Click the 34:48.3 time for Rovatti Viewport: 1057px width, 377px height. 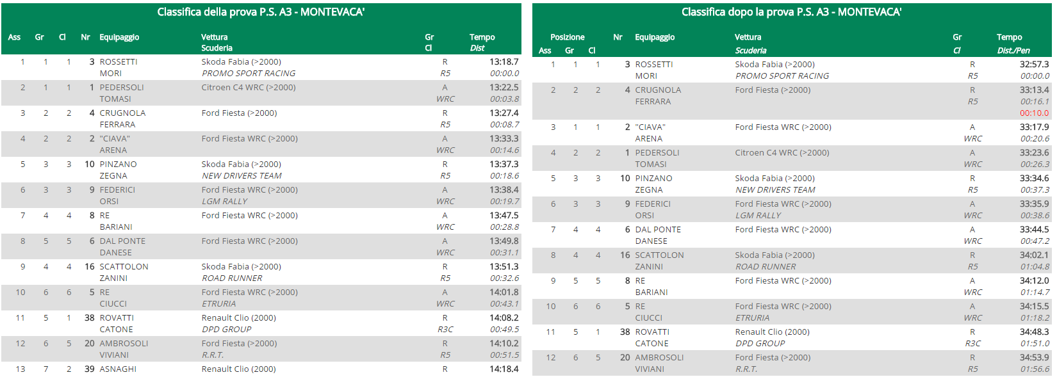click(x=1034, y=332)
